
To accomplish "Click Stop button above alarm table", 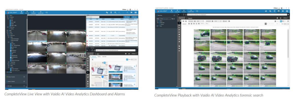I will coord(127,17).
